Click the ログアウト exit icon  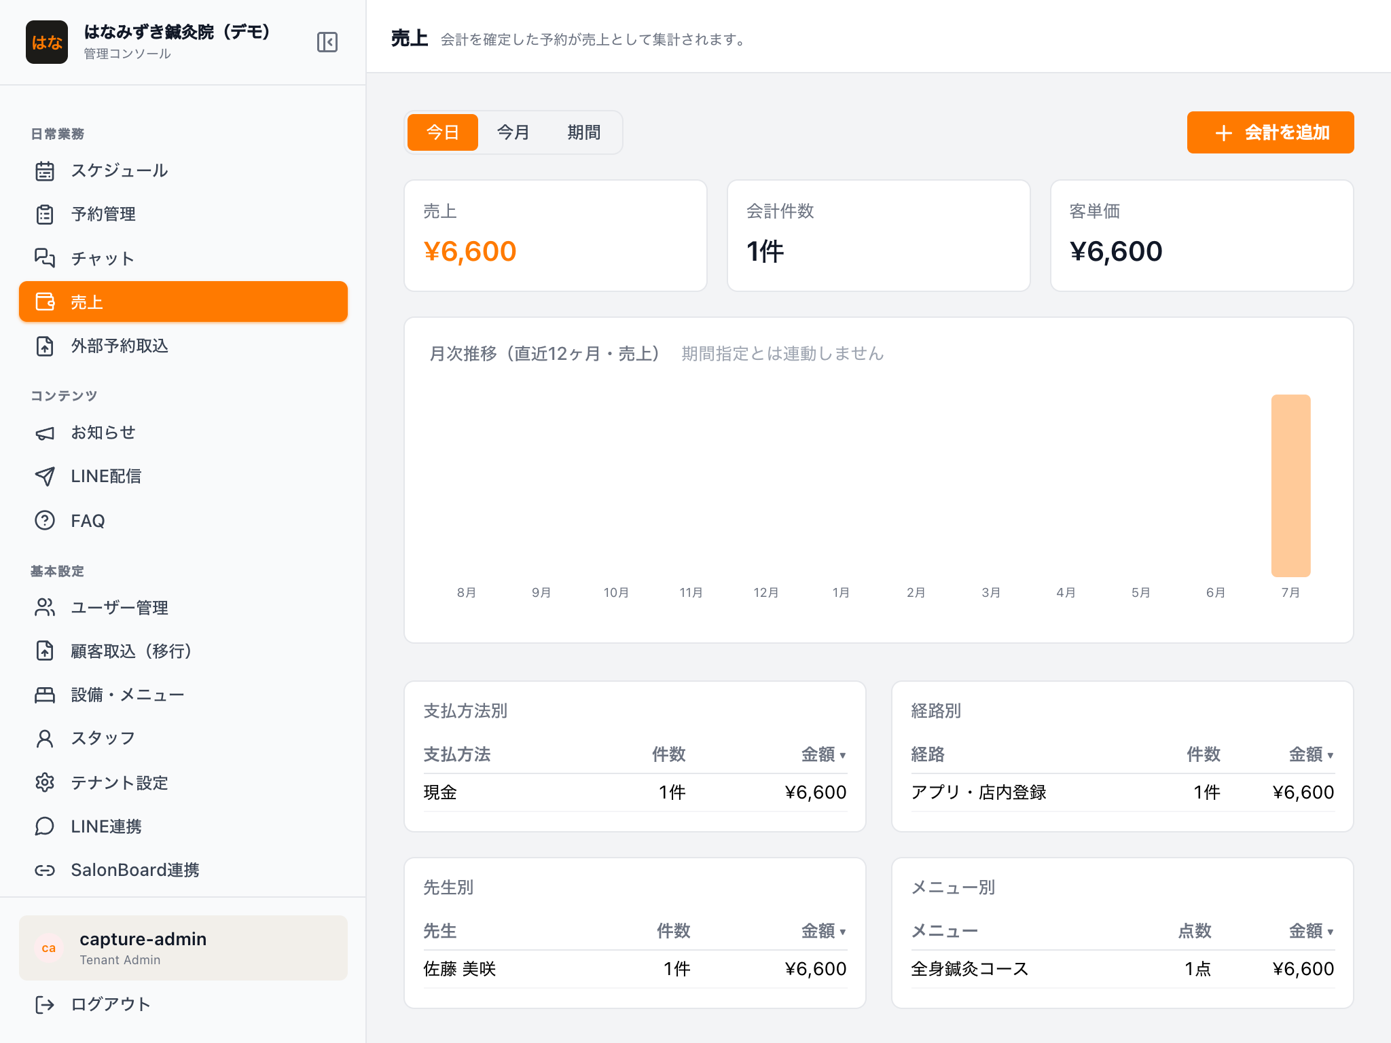(45, 1004)
